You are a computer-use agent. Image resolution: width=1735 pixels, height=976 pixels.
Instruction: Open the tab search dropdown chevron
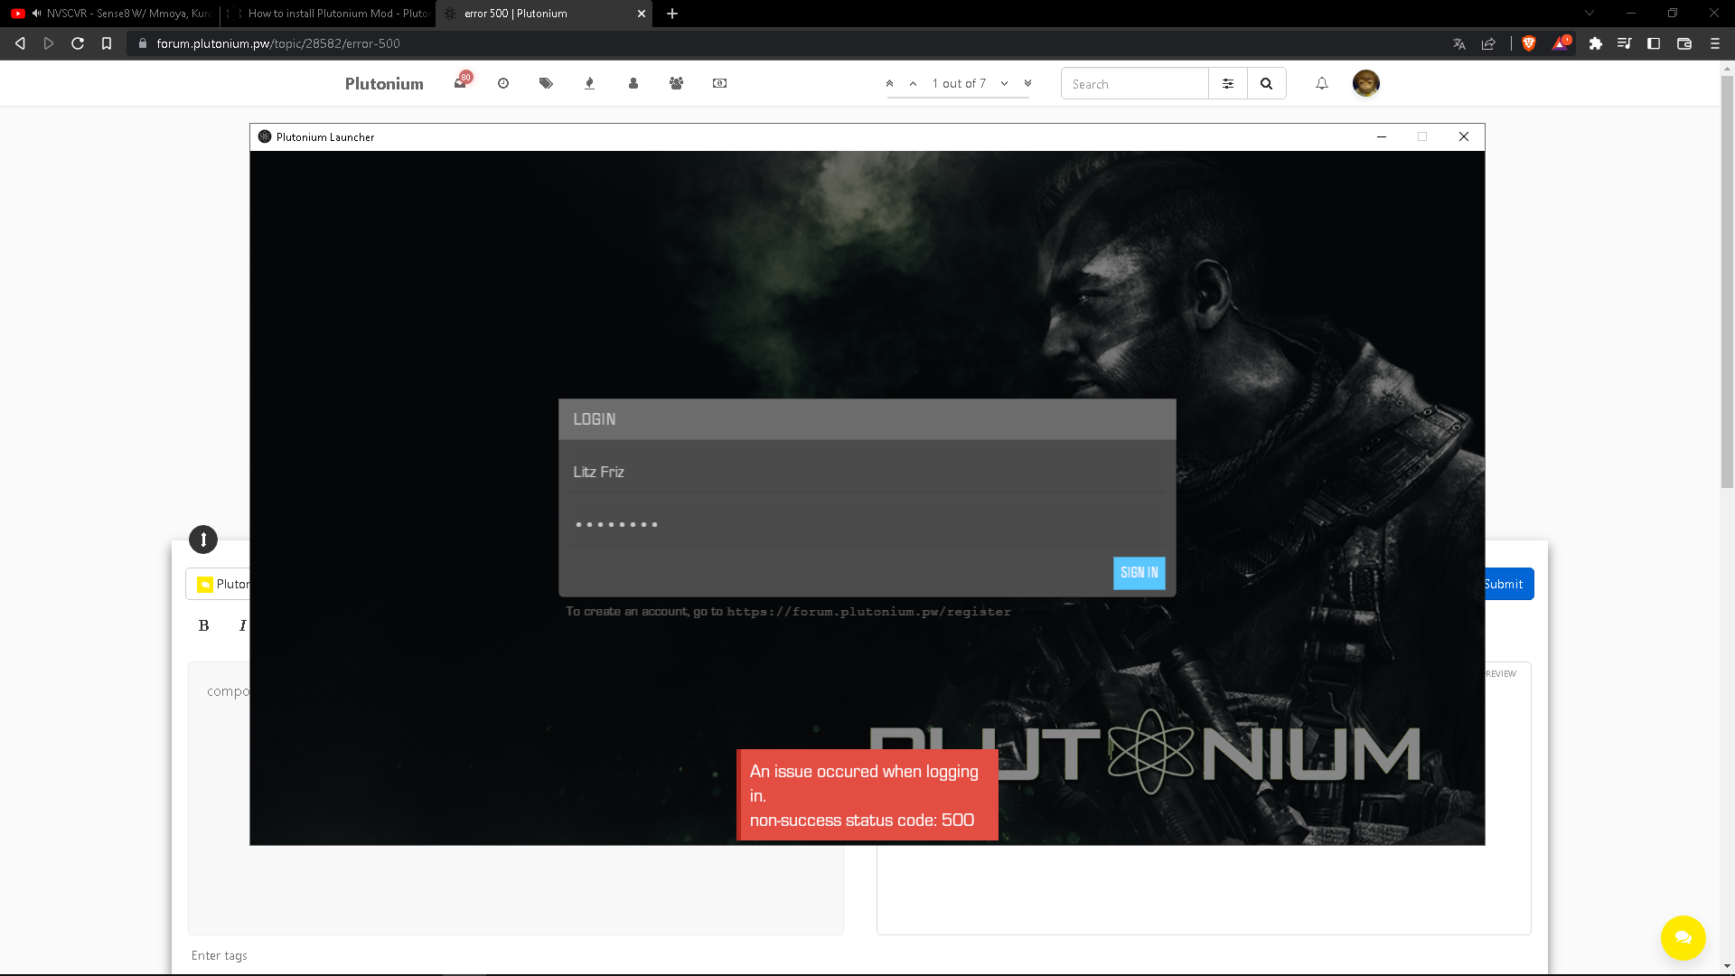click(x=1590, y=13)
